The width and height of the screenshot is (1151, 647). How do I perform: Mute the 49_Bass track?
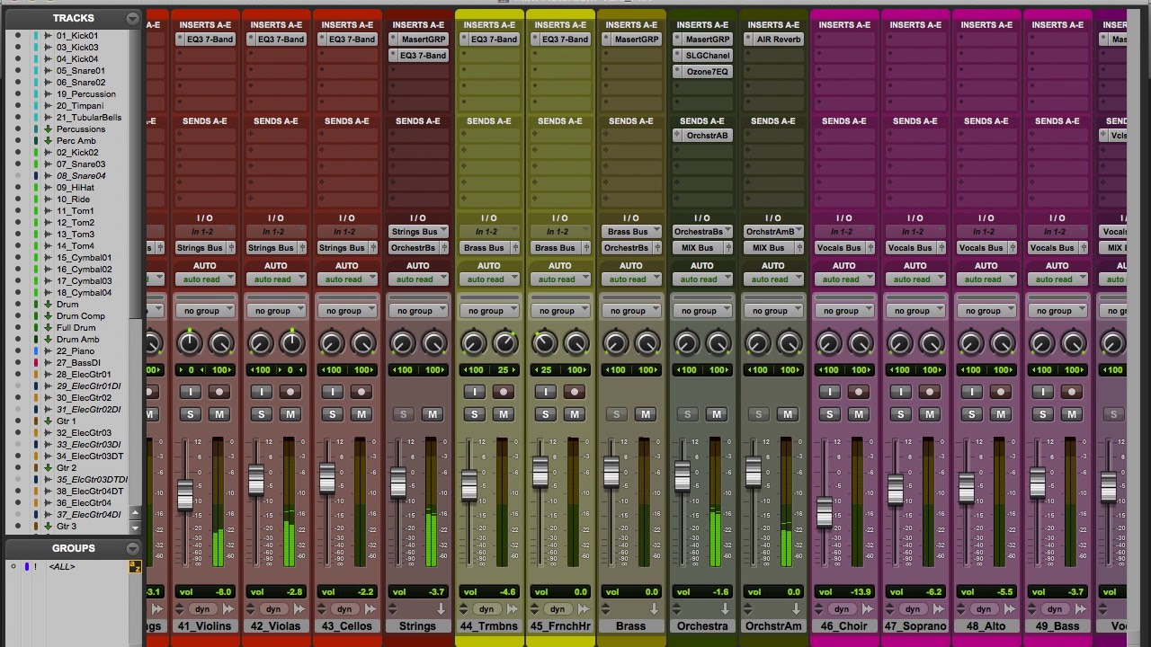coord(1071,414)
